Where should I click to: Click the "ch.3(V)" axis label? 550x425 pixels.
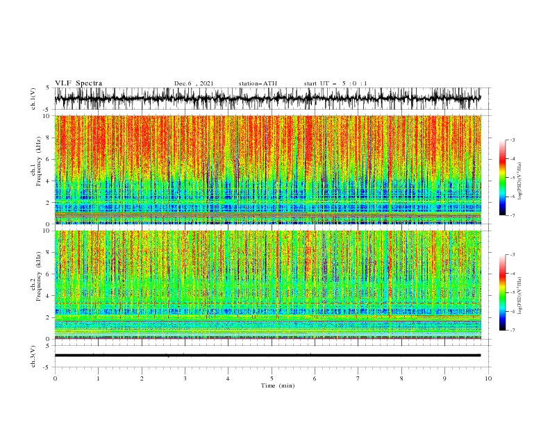tap(33, 356)
